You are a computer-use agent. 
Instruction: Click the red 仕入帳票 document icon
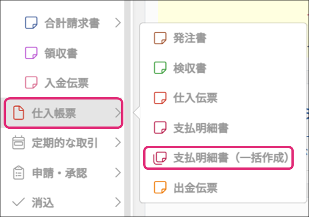[18, 113]
